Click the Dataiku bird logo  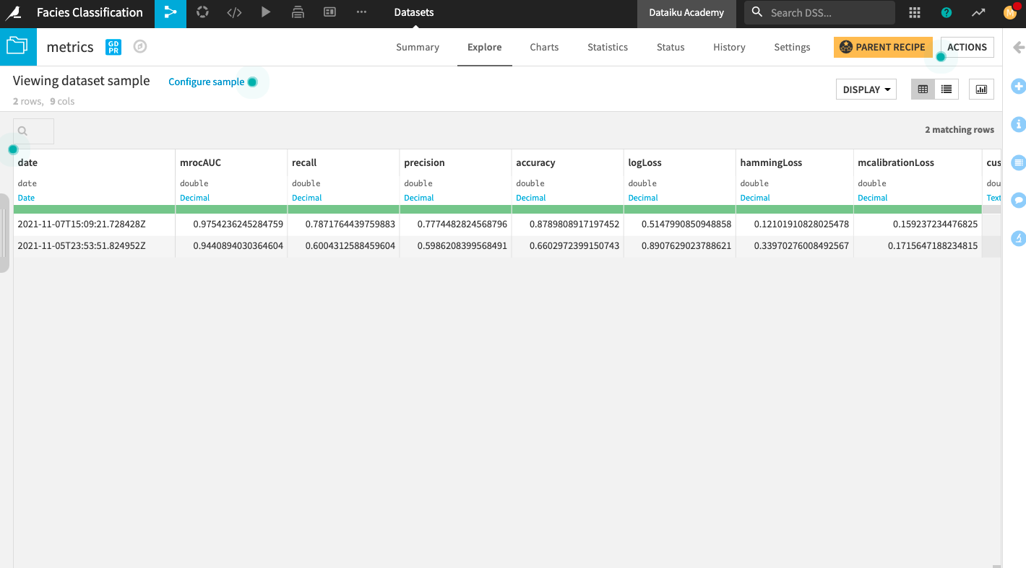coord(14,13)
